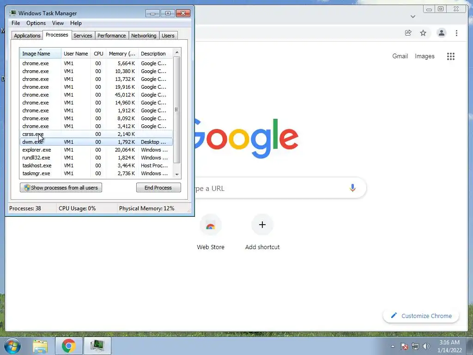Viewport: 473px width, 355px height.
Task: Click the Physical Memory: 12% status
Action: coord(146,208)
